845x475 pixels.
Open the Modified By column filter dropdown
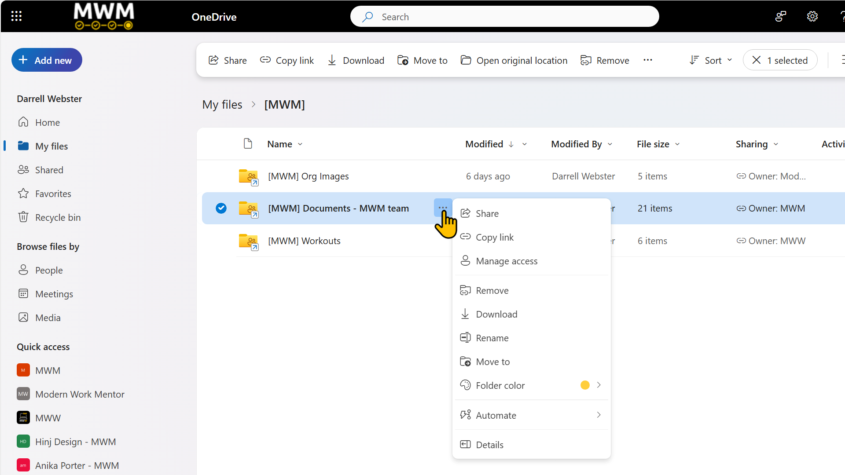coord(610,144)
